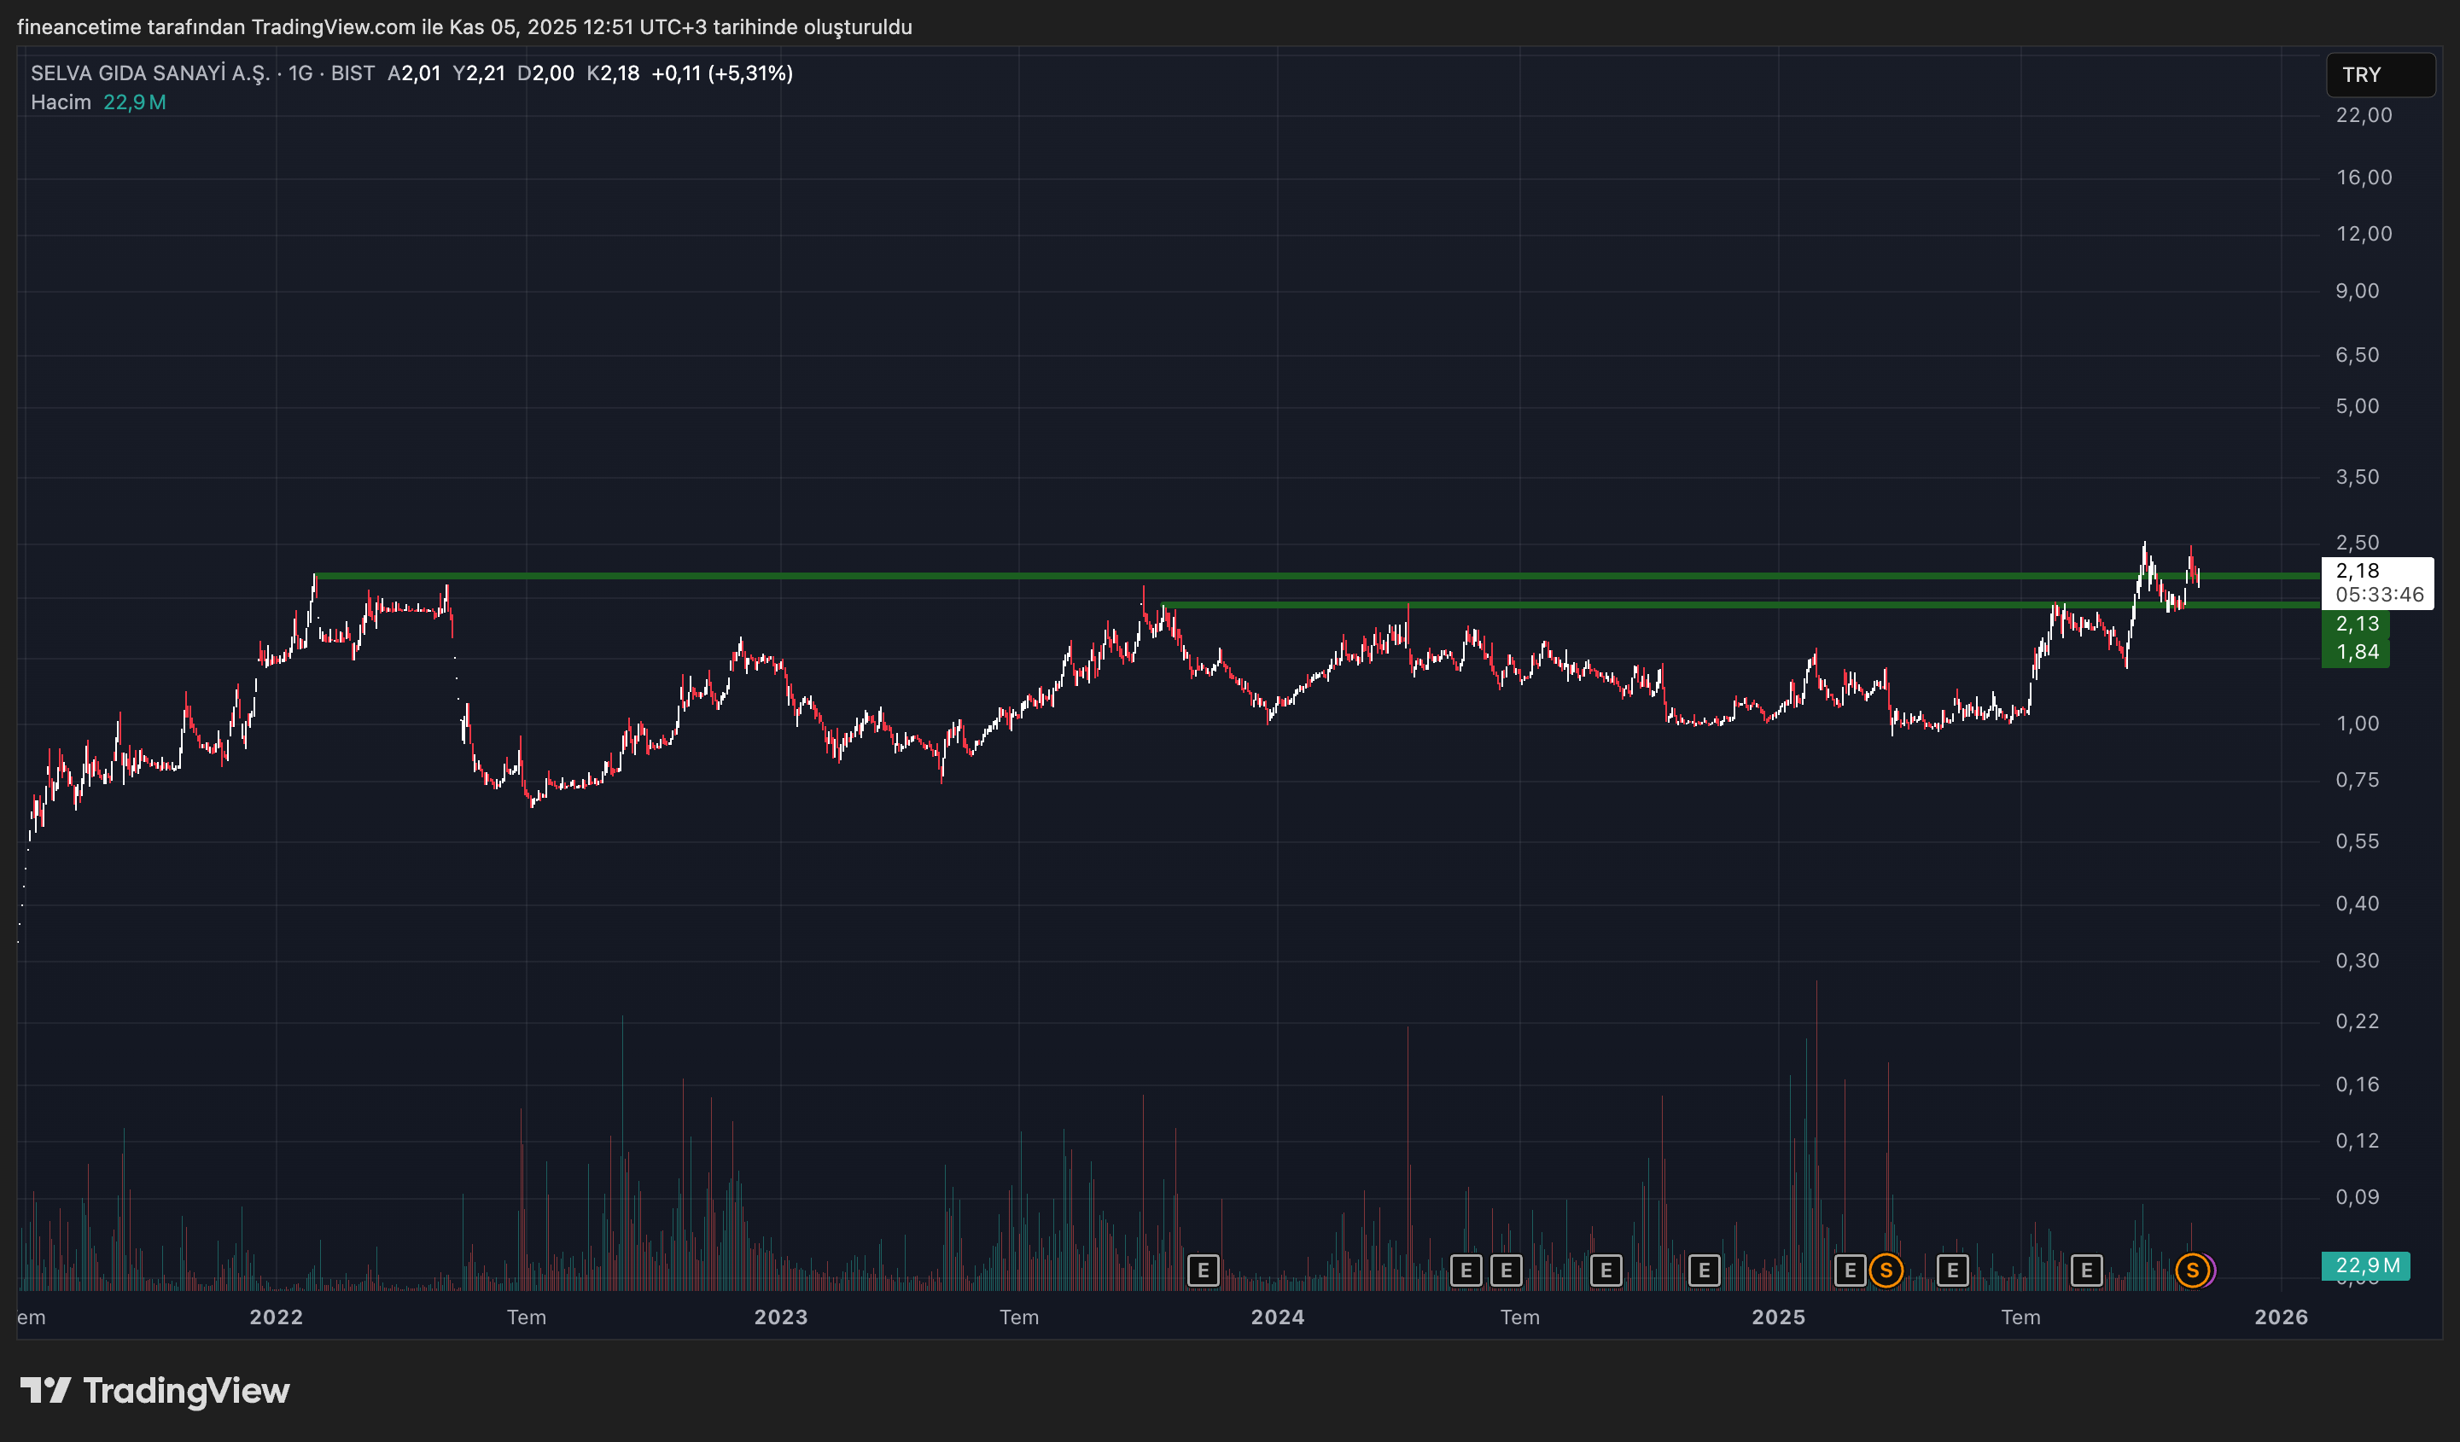Viewport: 2460px width, 1442px height.
Task: Click the E marker touching the first S marker
Action: click(x=1849, y=1270)
